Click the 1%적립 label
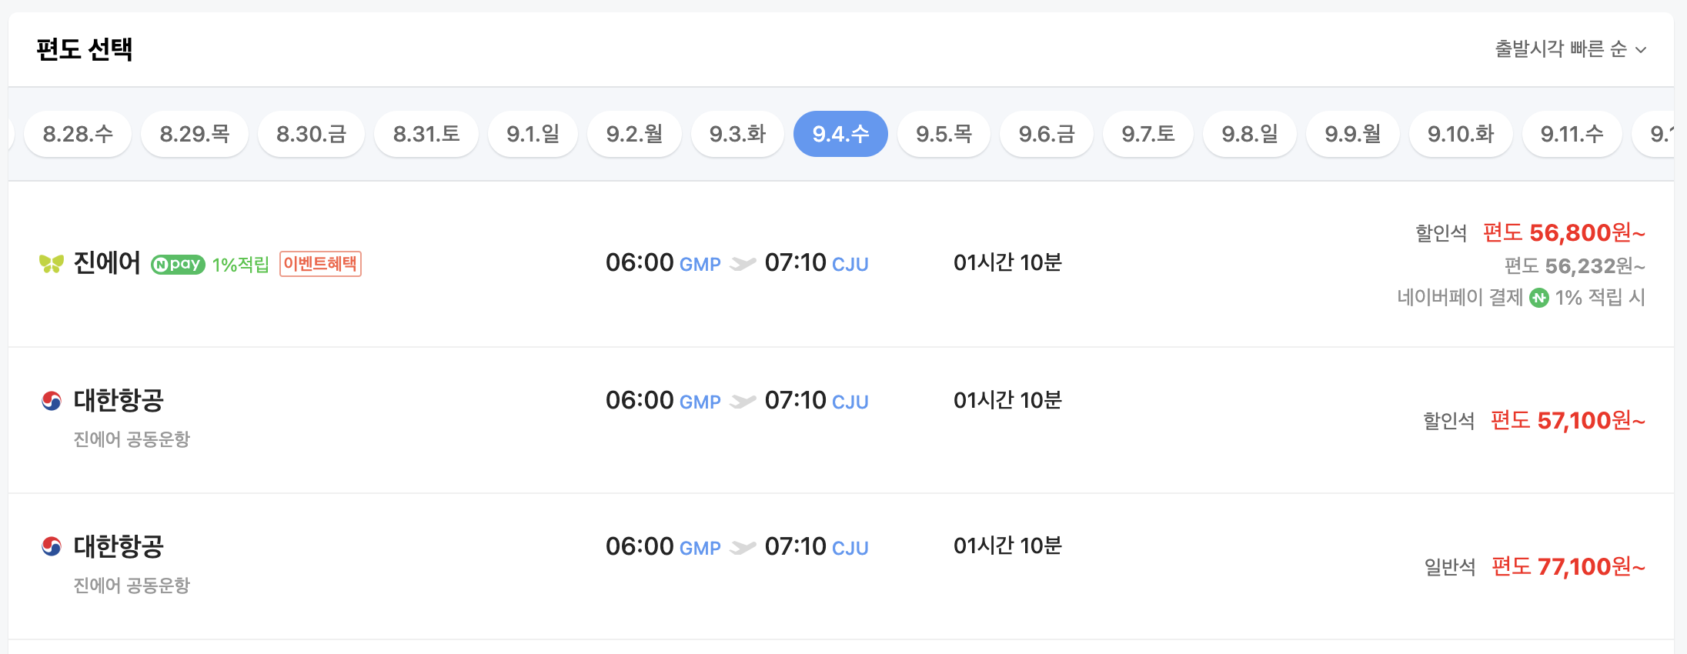Image resolution: width=1687 pixels, height=654 pixels. [240, 265]
